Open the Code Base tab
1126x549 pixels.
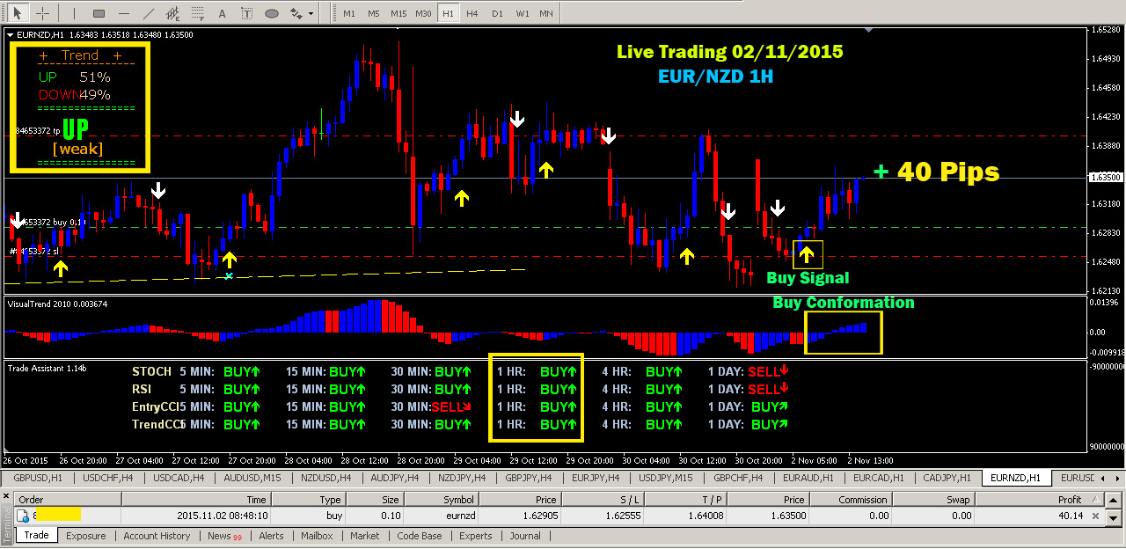[420, 535]
